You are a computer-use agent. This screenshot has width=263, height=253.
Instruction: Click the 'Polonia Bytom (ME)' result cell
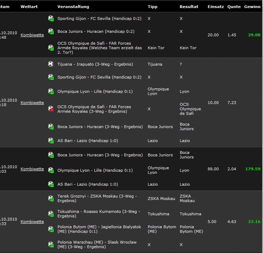[191, 229]
